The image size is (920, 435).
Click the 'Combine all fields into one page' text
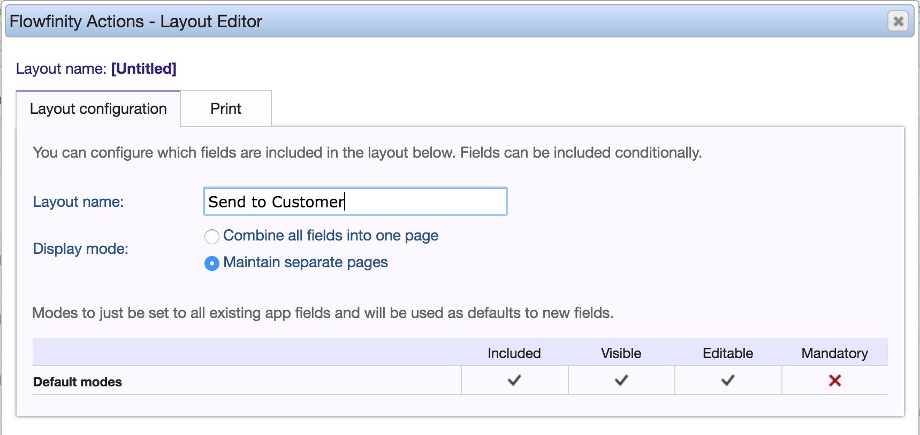[331, 236]
